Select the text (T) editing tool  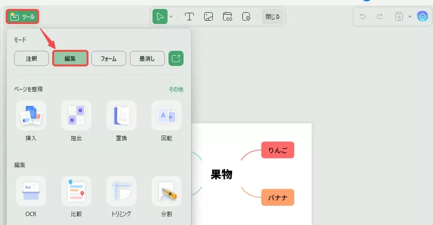[189, 16]
